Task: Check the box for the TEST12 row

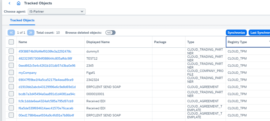Action: [11, 58]
